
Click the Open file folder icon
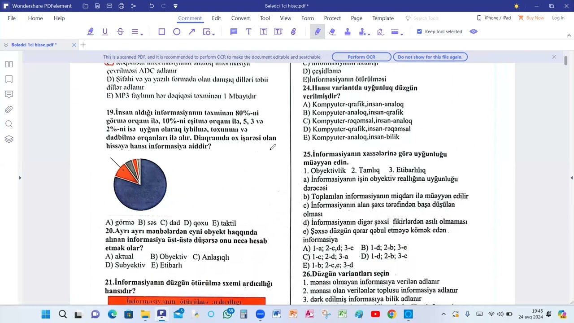point(86,6)
